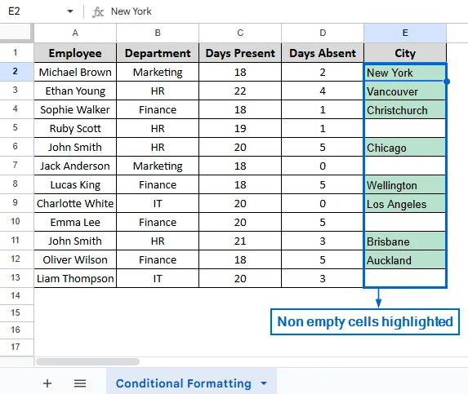Select the Days Present 21 cell

[240, 241]
